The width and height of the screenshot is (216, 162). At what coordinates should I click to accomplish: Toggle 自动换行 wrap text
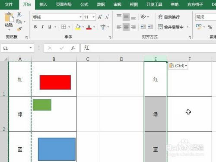pos(169,17)
